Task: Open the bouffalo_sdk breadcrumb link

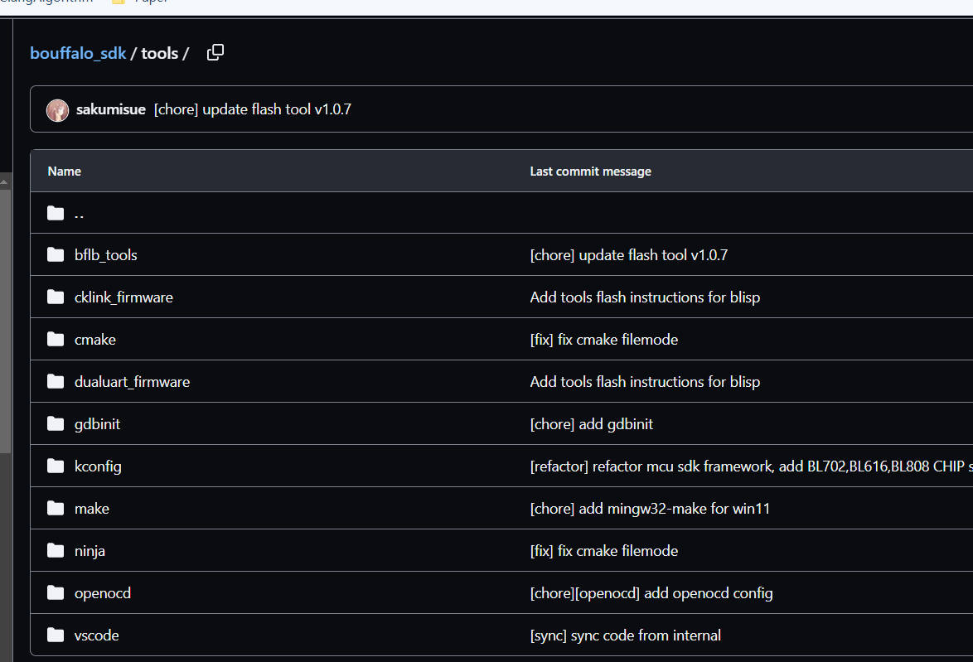Action: point(78,53)
